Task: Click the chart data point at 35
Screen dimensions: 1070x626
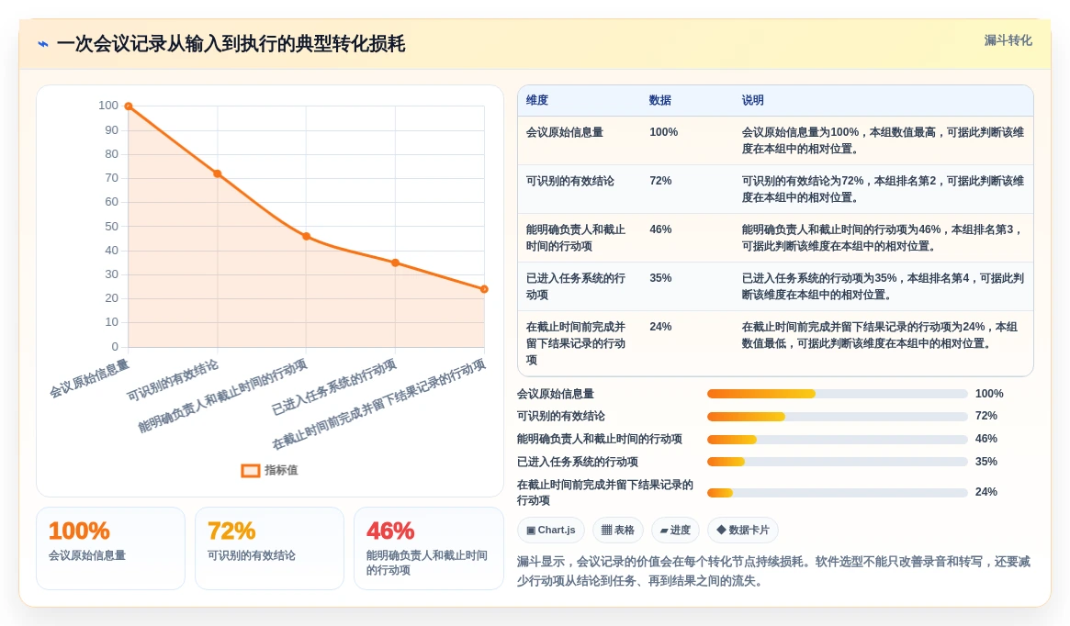Action: (395, 263)
